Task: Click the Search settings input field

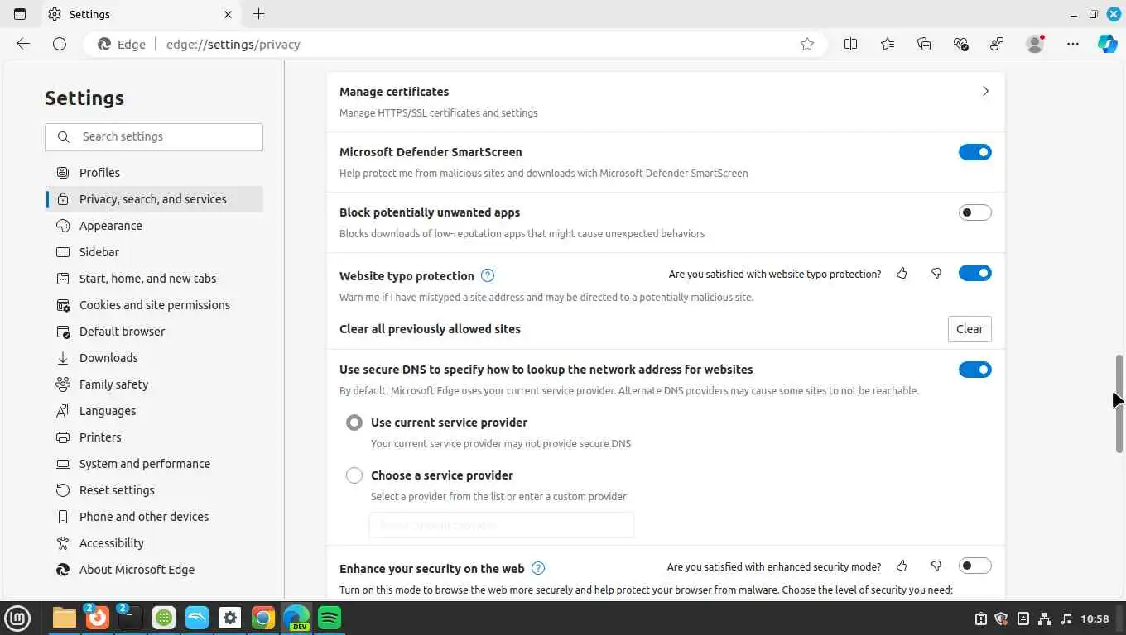Action: (154, 137)
